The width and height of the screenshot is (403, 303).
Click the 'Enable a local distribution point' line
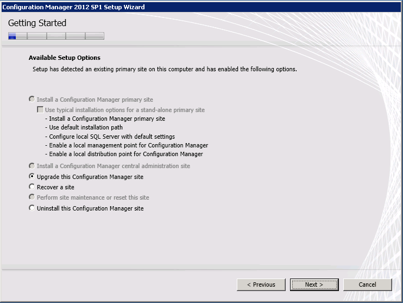point(126,154)
